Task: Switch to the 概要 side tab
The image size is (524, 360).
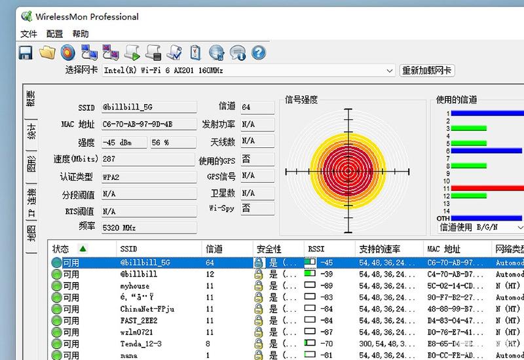Action: 31,99
